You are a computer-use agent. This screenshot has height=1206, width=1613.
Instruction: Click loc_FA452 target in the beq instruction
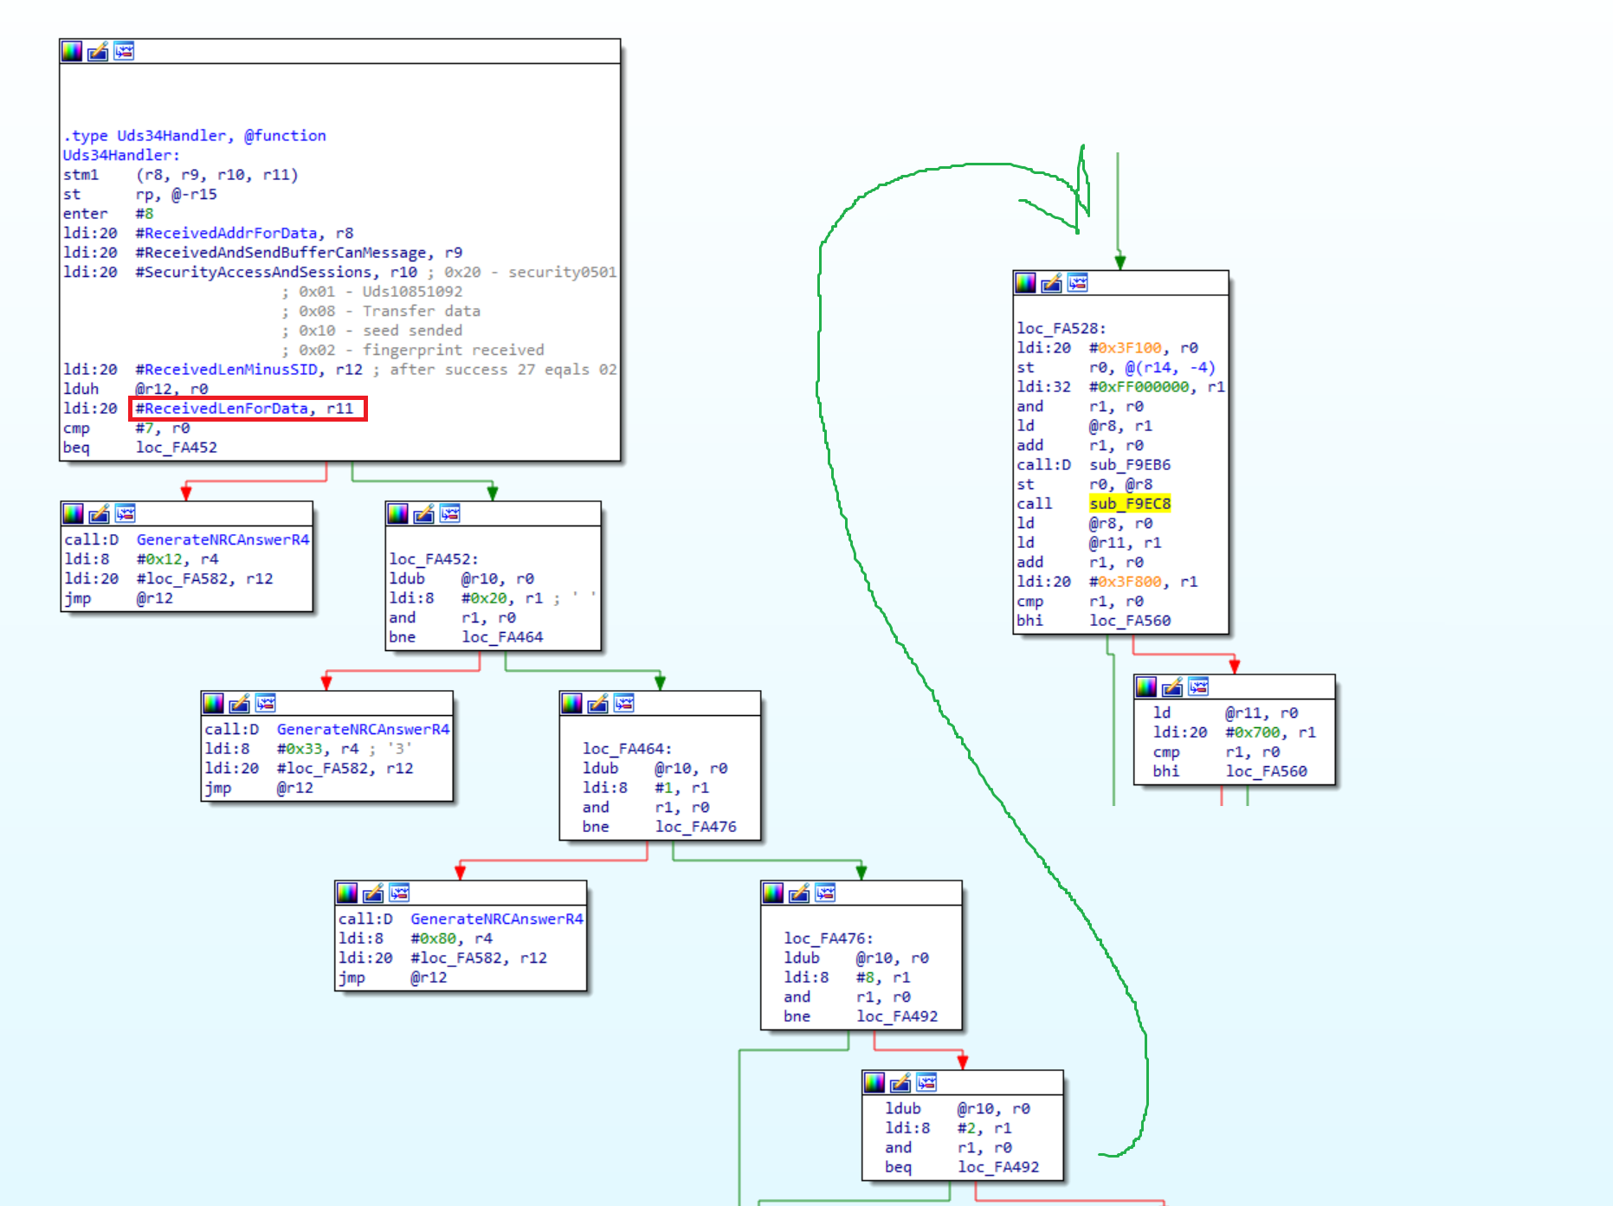(177, 448)
